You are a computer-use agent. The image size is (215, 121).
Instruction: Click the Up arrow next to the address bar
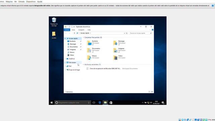click(74, 33)
